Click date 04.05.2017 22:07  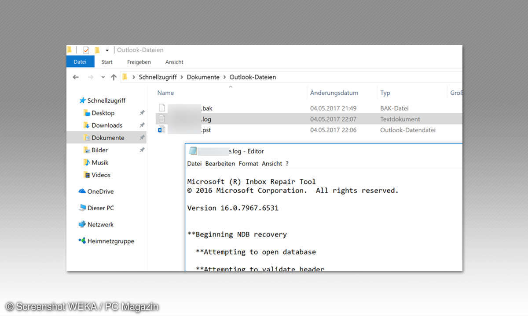(x=333, y=119)
